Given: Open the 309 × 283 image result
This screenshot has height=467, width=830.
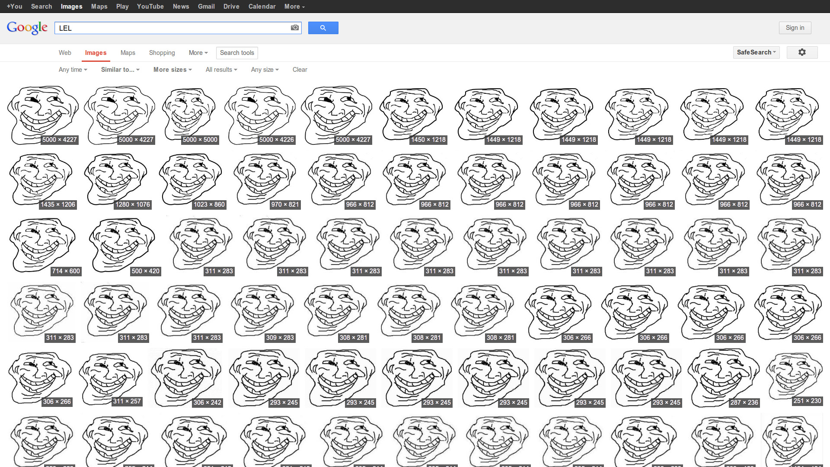Looking at the screenshot, I should pyautogui.click(x=263, y=313).
